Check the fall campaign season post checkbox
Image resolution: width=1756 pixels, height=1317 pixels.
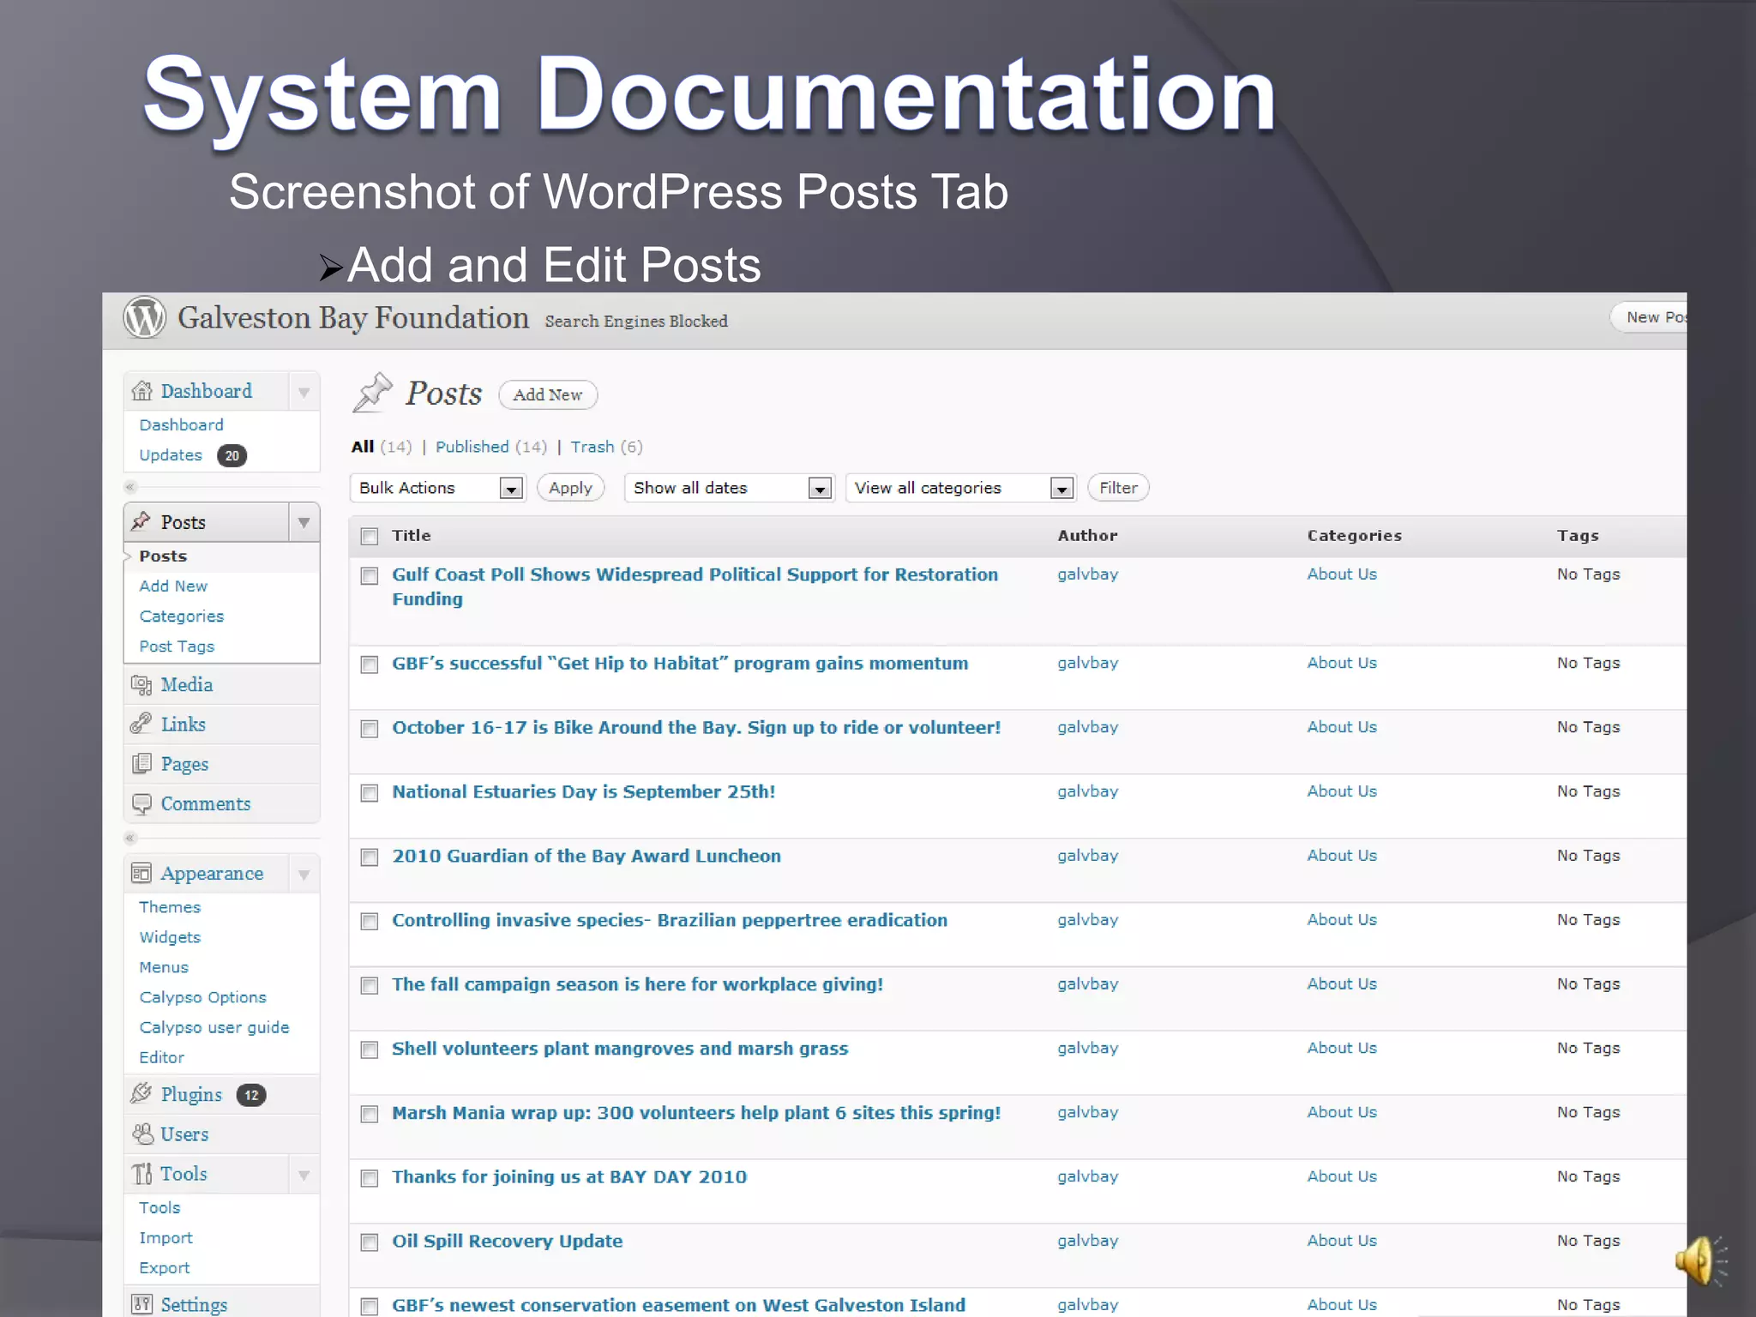370,986
